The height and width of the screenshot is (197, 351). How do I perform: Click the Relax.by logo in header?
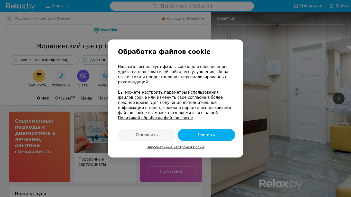point(21,6)
